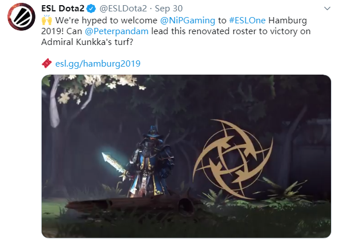Viewport: 339px width, 246px height.
Task: Follow the esl.gg/hamburg2019 link
Action: coord(98,64)
